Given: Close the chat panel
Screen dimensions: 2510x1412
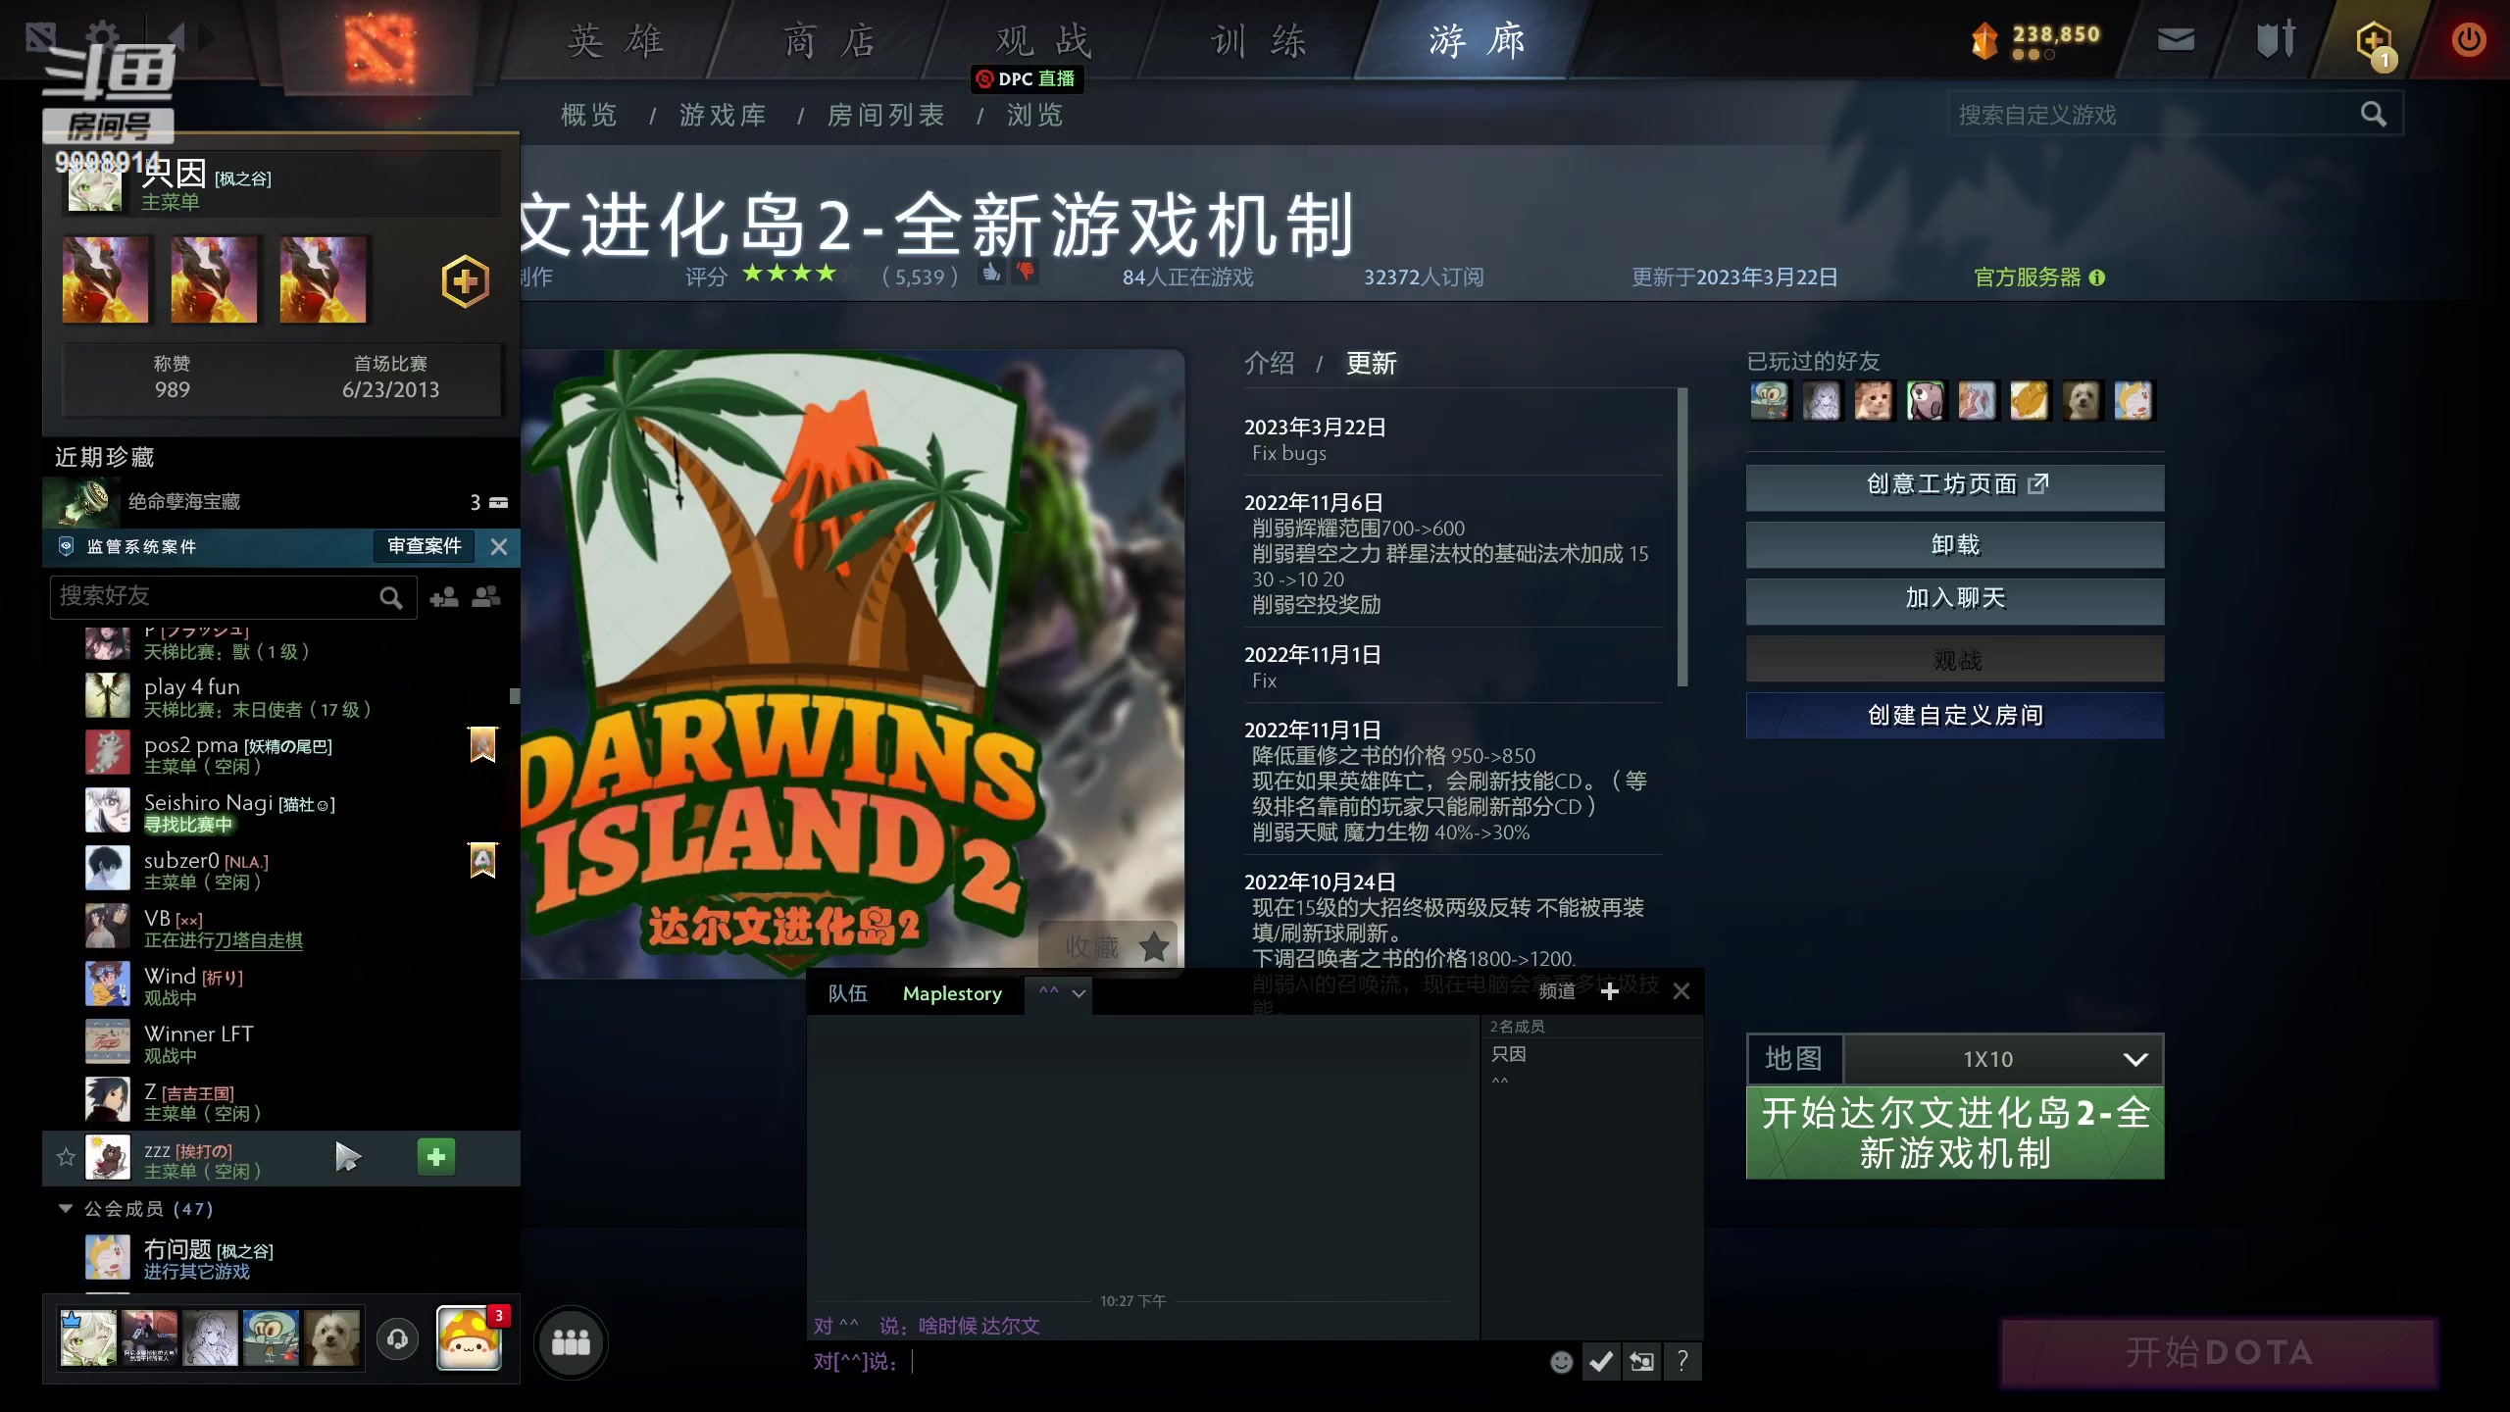Looking at the screenshot, I should point(1682,991).
